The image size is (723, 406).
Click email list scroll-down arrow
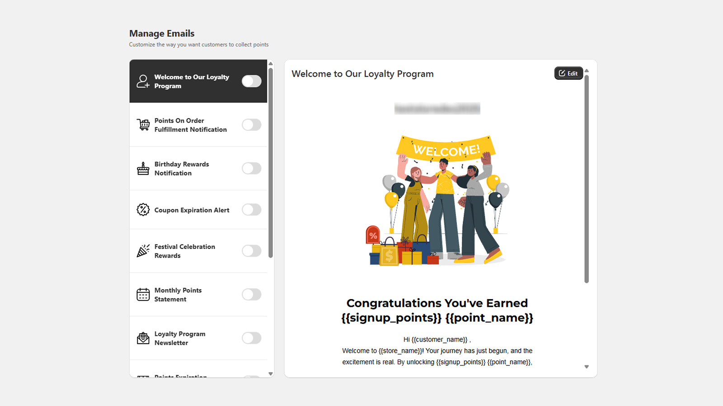click(x=271, y=374)
